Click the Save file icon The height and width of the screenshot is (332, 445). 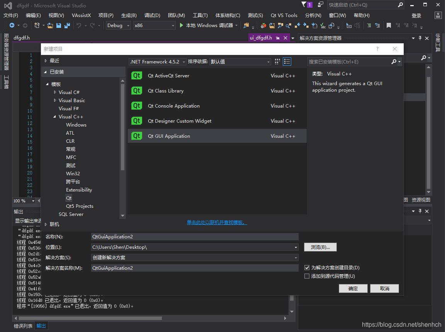(x=59, y=25)
